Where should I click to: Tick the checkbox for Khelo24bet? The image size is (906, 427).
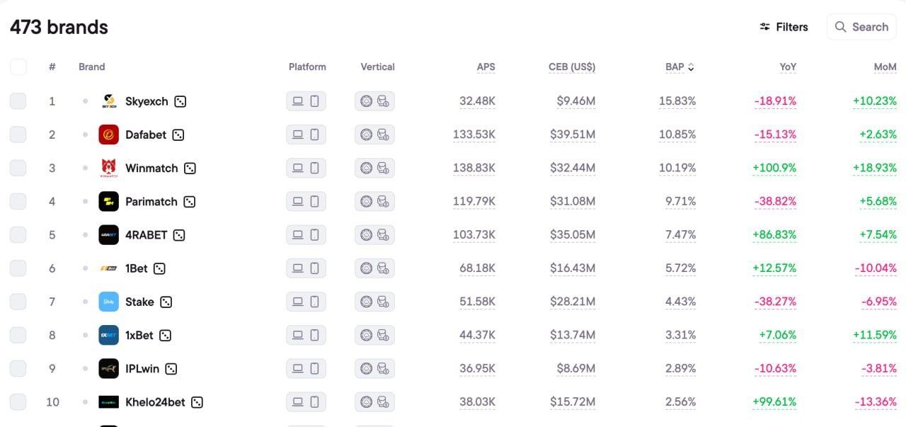(x=18, y=402)
